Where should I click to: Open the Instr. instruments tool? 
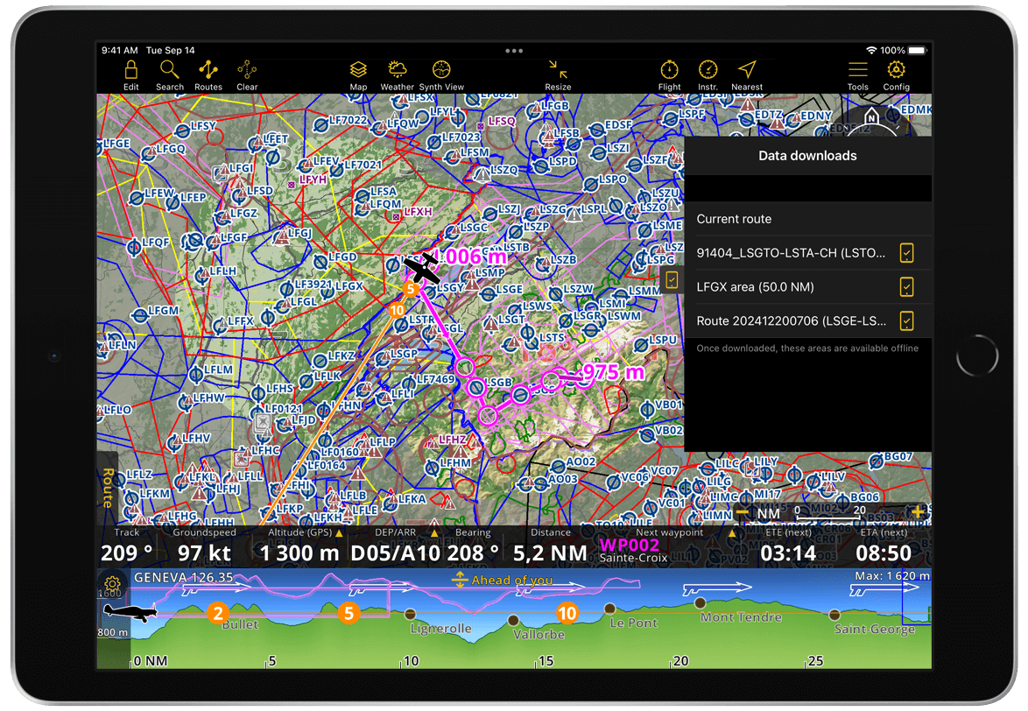click(708, 75)
